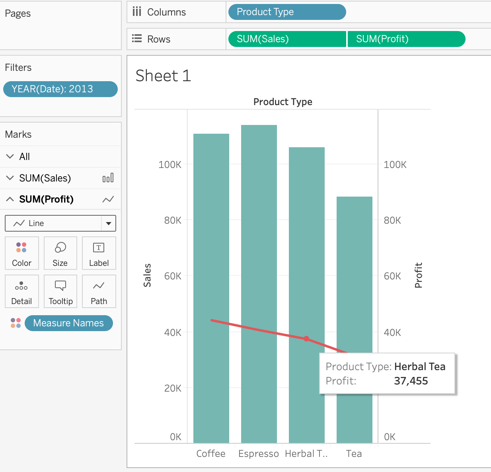491x472 pixels.
Task: Click the Measure Names pill on Marks card
Action: click(x=68, y=323)
